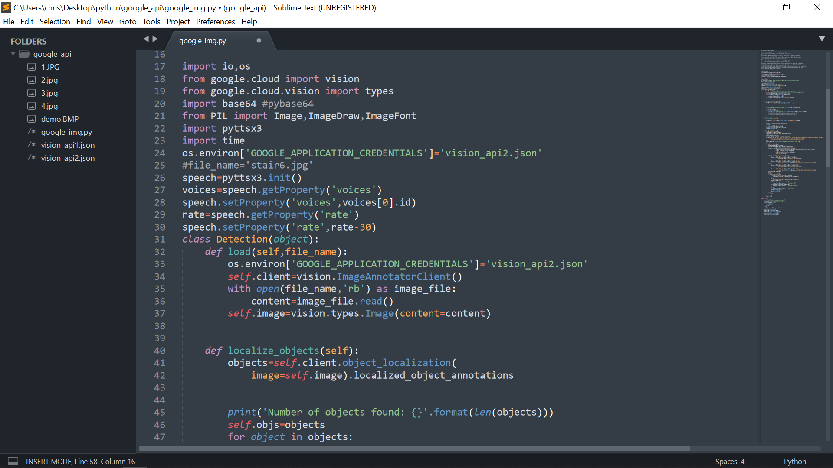This screenshot has height=468, width=833.
Task: Collapse the google_api folder tree arrow
Action: click(13, 54)
